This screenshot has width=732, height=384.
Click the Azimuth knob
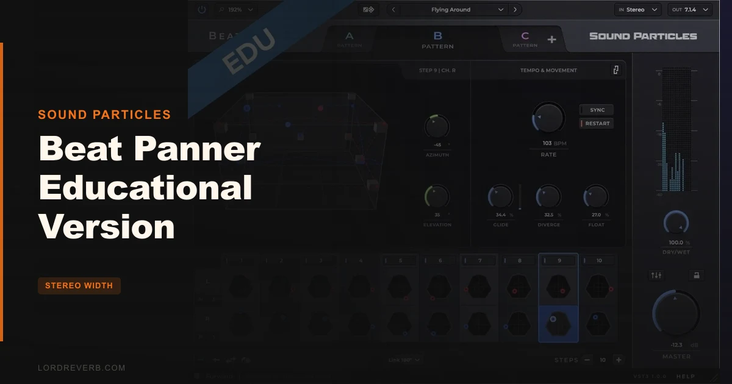(437, 126)
